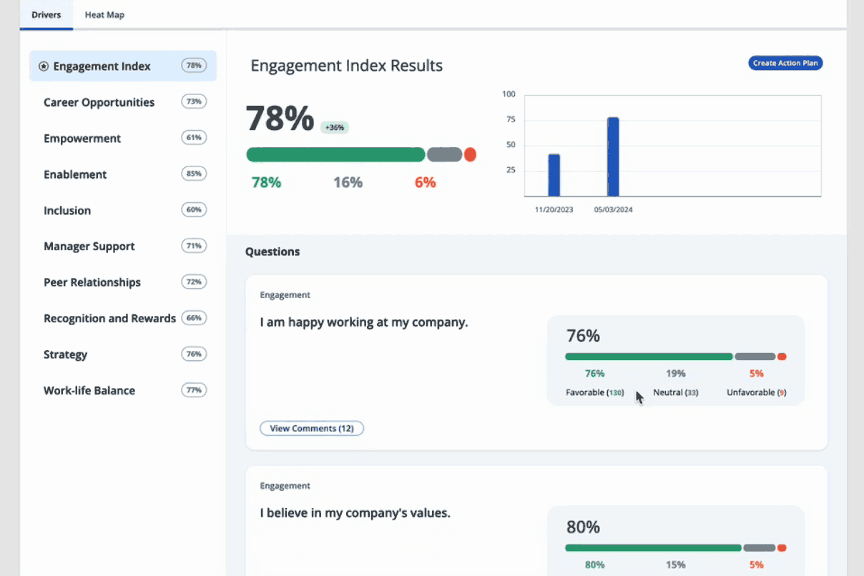Open View Comments (12)
864x576 pixels.
click(x=312, y=429)
